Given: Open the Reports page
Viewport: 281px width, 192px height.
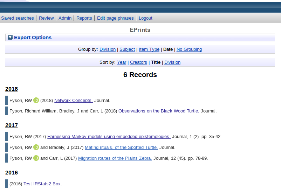Looking at the screenshot, I should click(x=84, y=18).
